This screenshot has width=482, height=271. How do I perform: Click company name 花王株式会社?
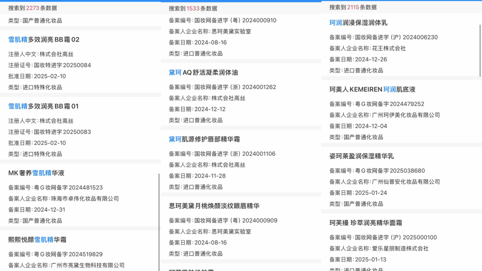pos(389,48)
